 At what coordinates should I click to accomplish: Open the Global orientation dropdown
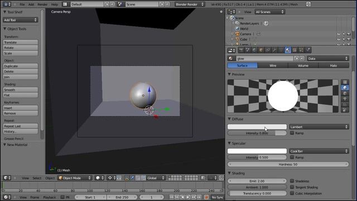pyautogui.click(x=156, y=178)
